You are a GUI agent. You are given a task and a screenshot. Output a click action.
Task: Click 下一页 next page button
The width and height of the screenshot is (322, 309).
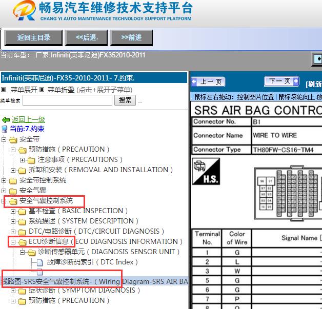pyautogui.click(x=281, y=81)
